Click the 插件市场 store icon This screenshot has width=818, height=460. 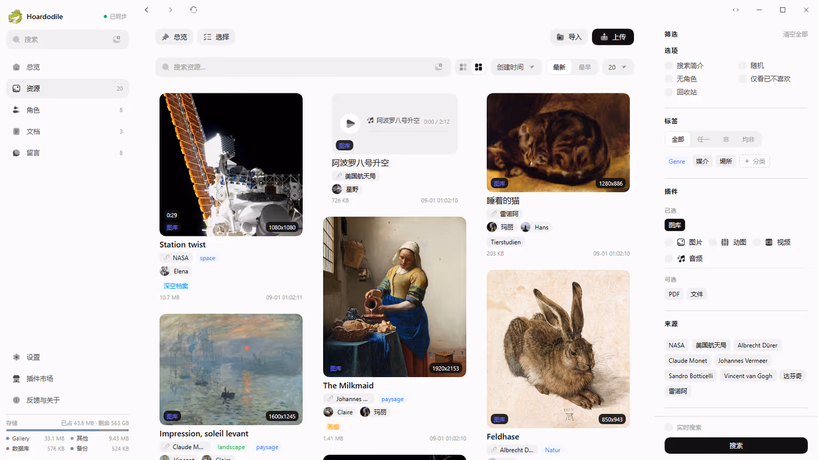click(16, 379)
